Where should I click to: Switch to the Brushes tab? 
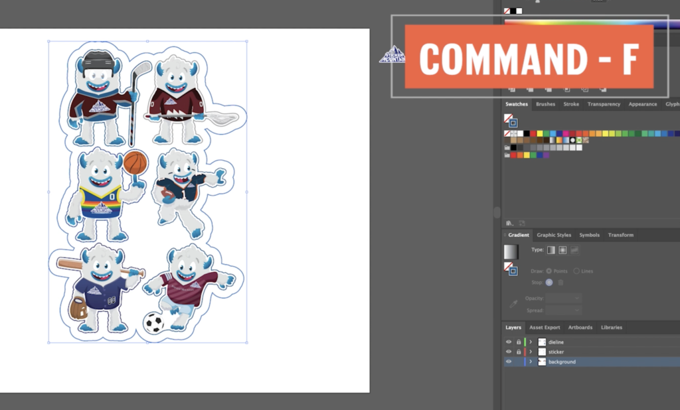click(546, 104)
